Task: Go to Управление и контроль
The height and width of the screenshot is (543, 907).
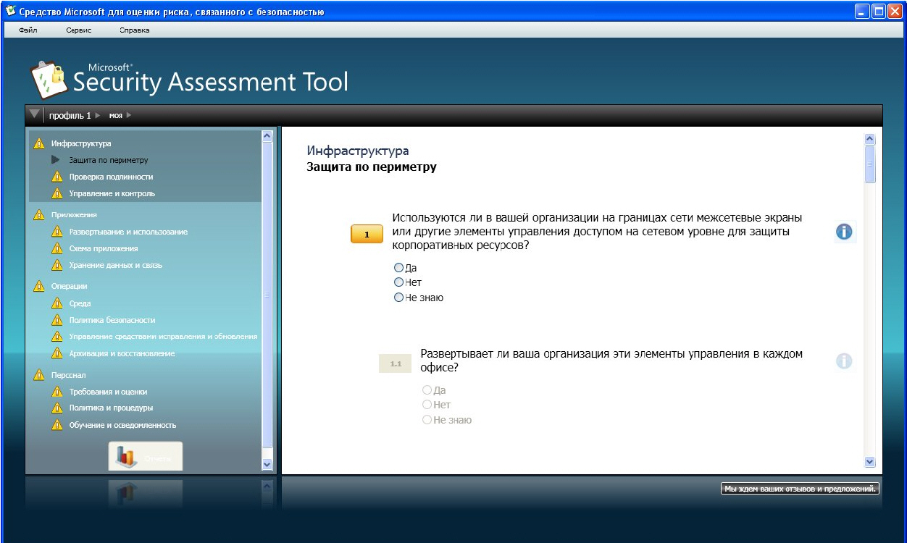Action: [112, 193]
